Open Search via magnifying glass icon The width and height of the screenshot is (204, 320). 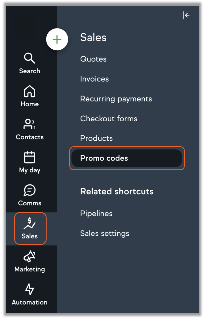pyautogui.click(x=29, y=58)
